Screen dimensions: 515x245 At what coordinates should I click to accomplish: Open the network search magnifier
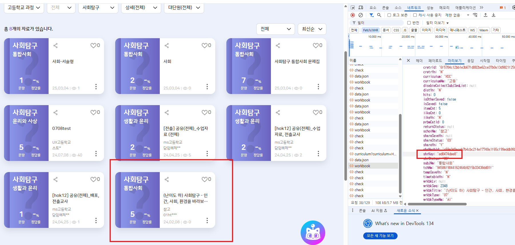click(x=379, y=15)
